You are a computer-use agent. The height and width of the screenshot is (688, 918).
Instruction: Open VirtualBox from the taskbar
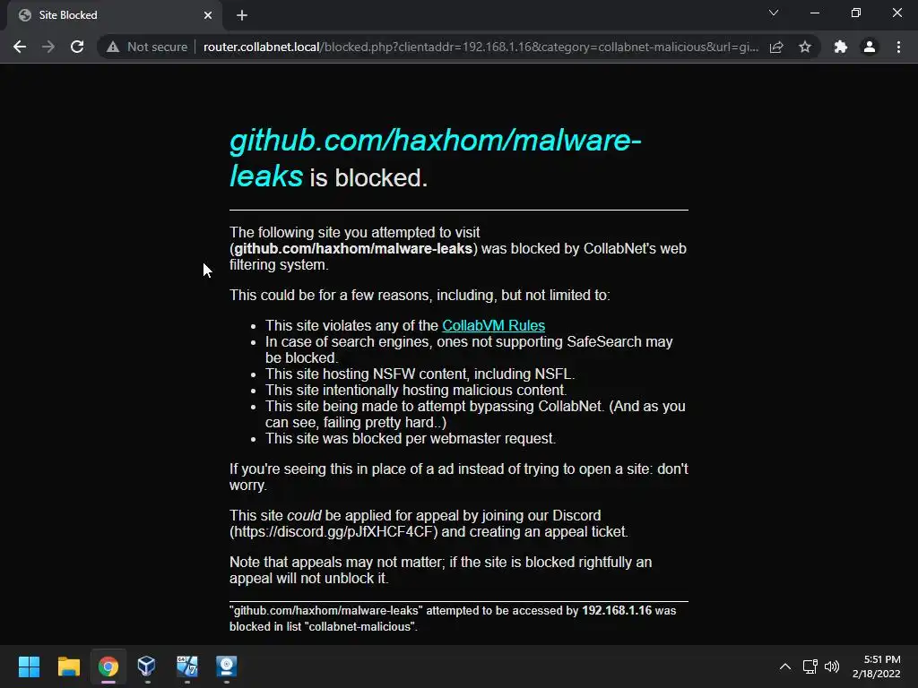pyautogui.click(x=147, y=666)
